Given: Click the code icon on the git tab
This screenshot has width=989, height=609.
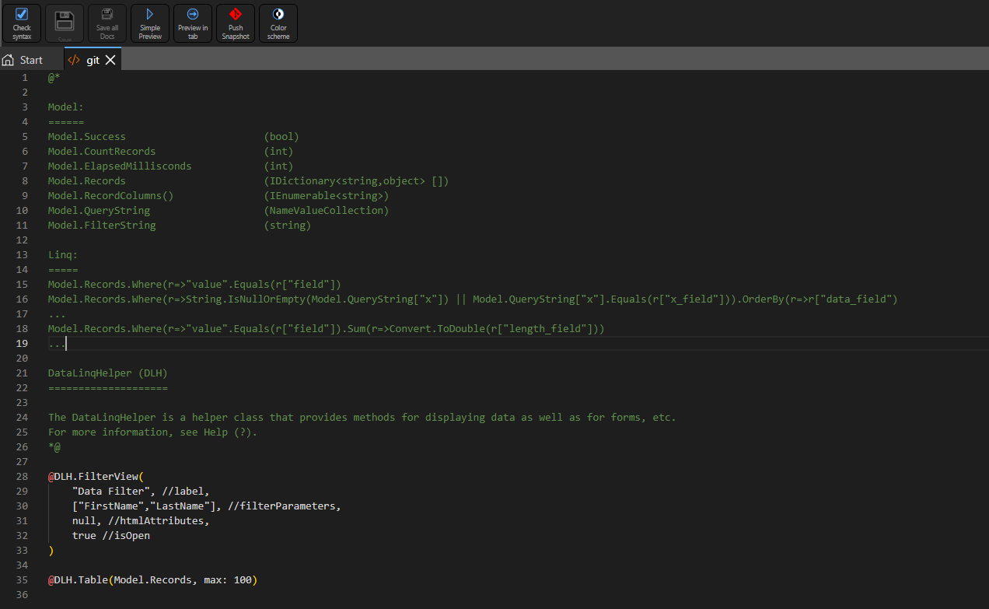Looking at the screenshot, I should [73, 60].
